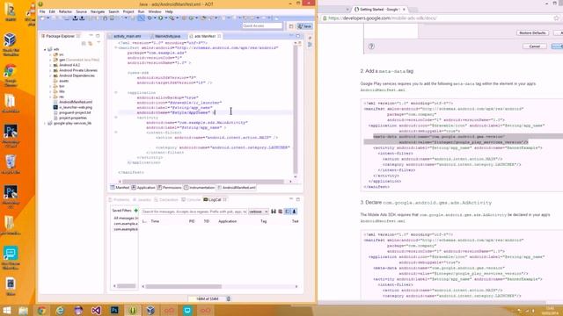Click the Debug bug toolbar icon
This screenshot has height=316, width=563.
click(150, 18)
